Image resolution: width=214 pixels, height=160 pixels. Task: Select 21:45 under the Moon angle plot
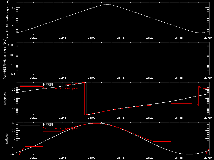179,78
